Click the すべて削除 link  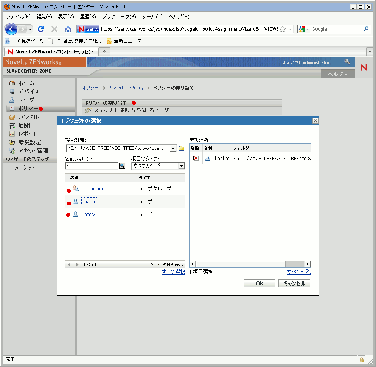click(x=299, y=272)
